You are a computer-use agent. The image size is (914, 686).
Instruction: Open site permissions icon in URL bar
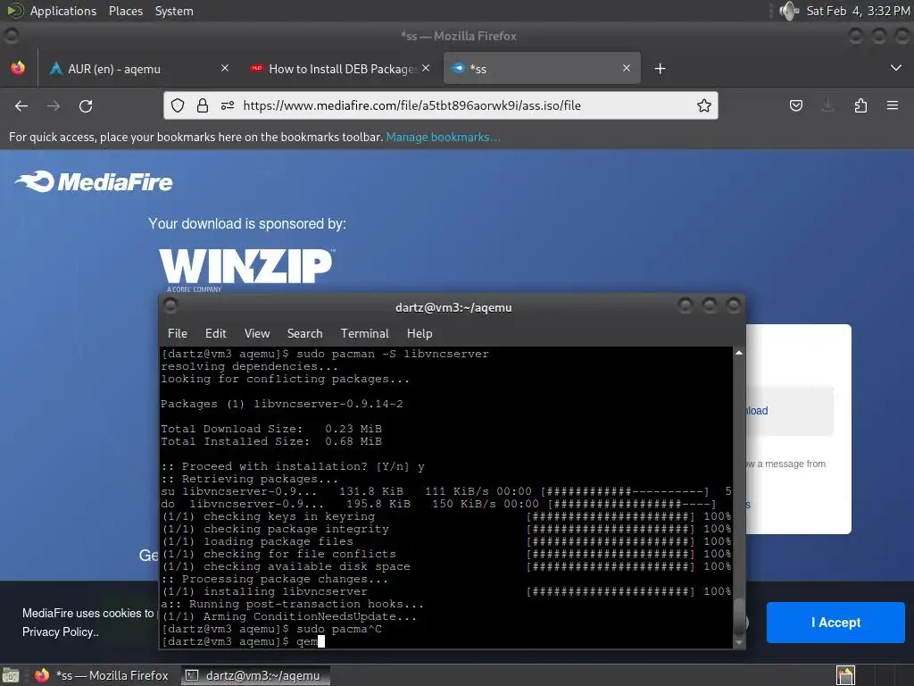coord(228,105)
